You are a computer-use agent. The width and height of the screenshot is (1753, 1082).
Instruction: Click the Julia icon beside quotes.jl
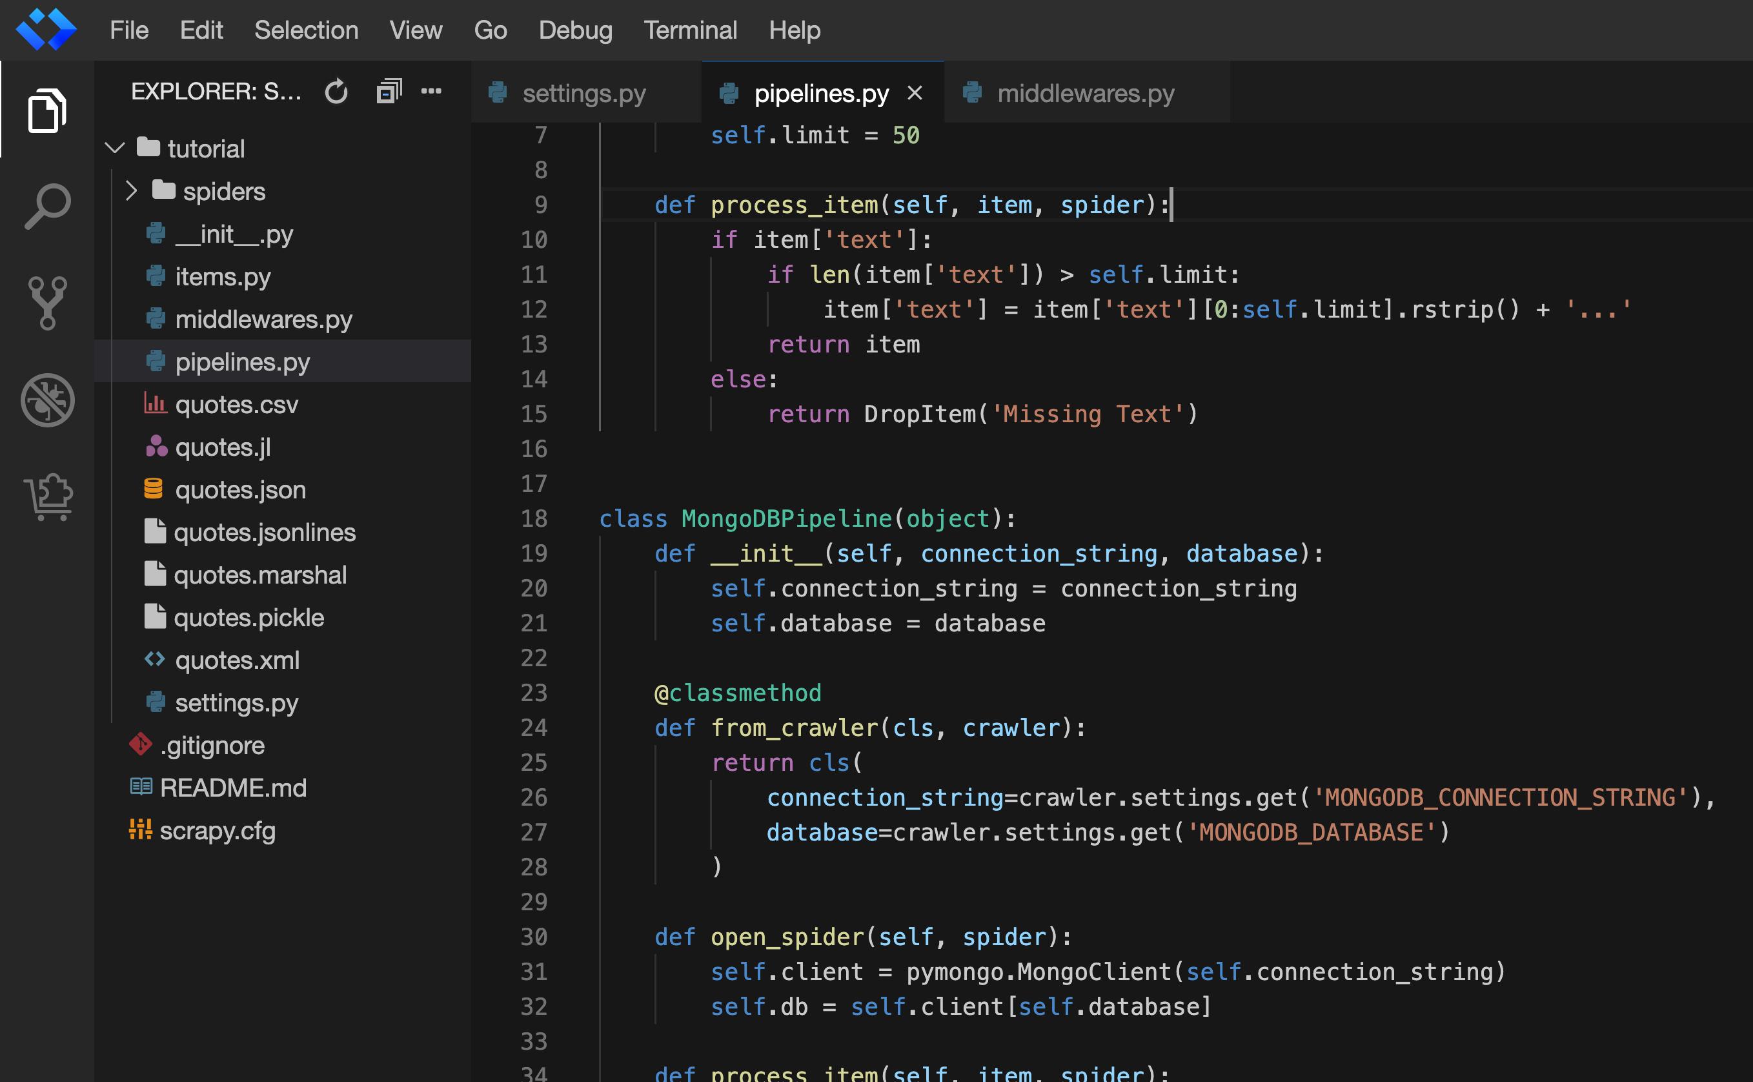tap(156, 447)
